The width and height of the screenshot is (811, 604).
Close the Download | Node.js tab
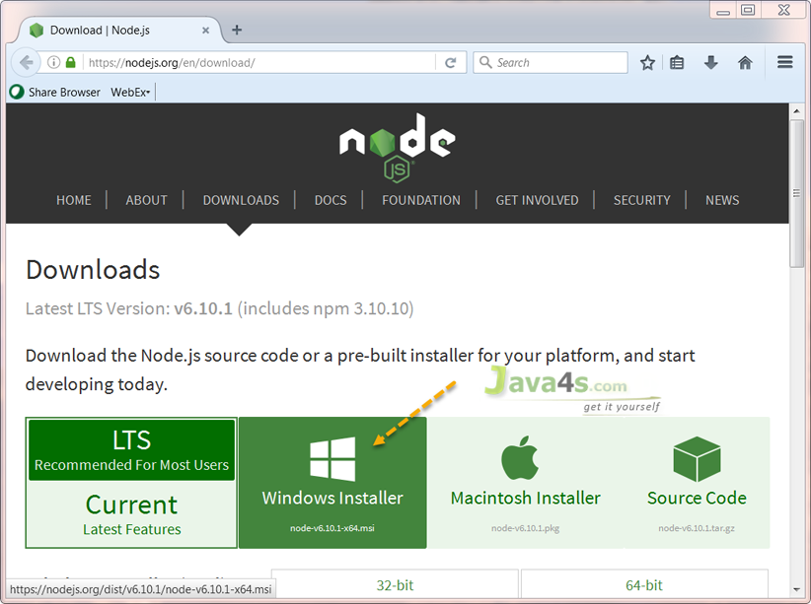[205, 31]
